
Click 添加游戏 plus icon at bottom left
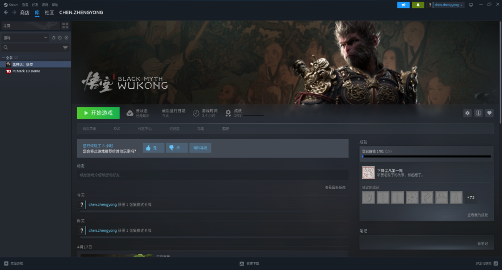point(6,263)
